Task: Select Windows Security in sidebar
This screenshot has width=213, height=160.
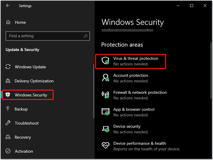Action: pos(31,95)
